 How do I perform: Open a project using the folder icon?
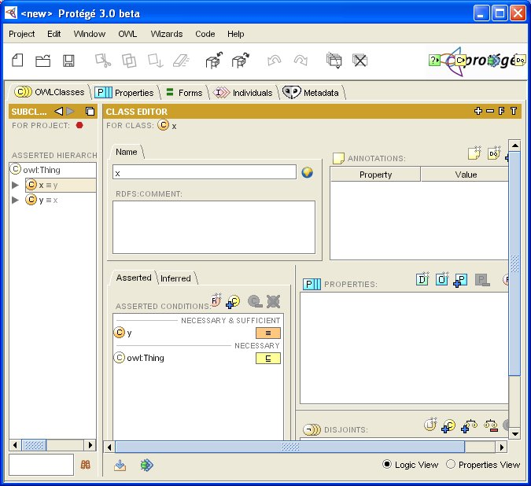pyautogui.click(x=43, y=61)
